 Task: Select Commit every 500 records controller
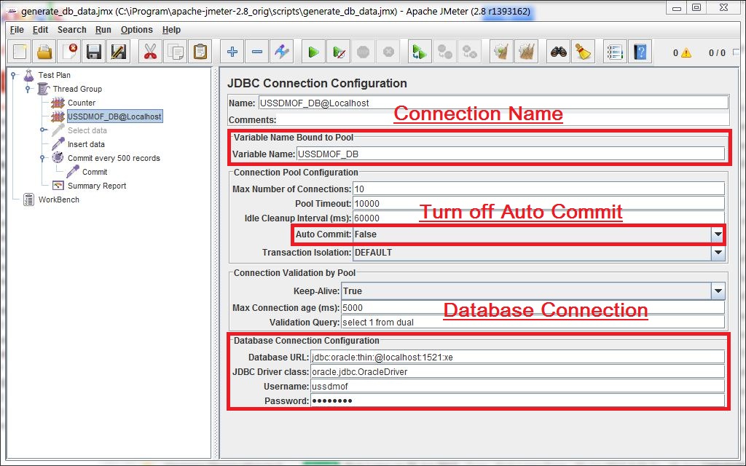114,158
